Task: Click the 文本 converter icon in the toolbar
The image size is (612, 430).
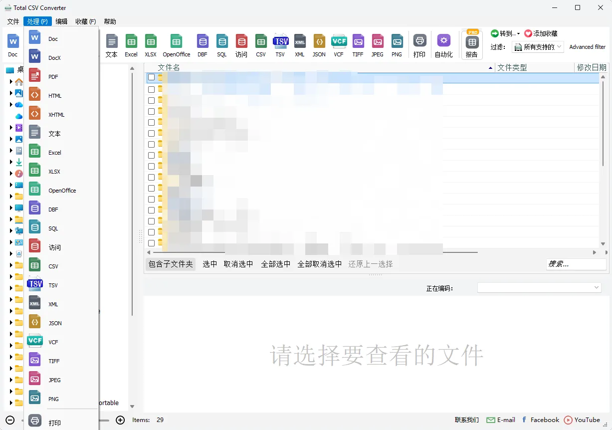Action: pos(112,41)
